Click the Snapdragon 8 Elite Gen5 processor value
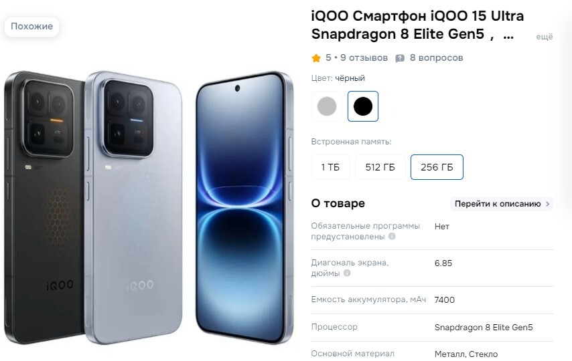 coord(484,328)
